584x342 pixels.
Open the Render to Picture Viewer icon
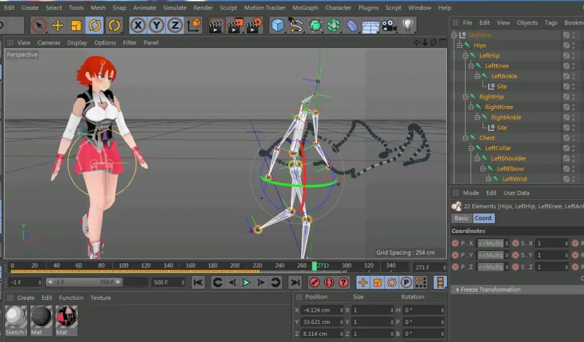click(235, 25)
